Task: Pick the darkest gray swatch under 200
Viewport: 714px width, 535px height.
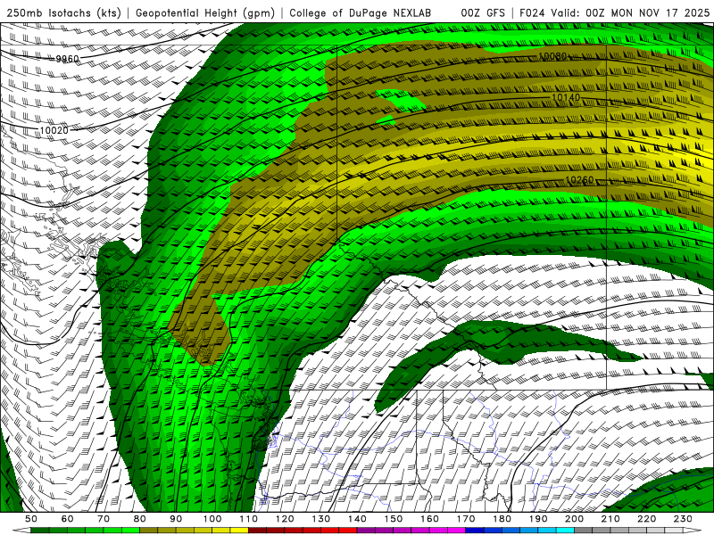Action: point(584,530)
